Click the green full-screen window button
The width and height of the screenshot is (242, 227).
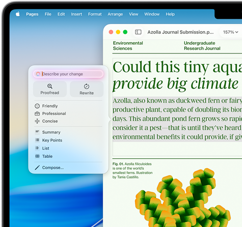[x=125, y=32]
